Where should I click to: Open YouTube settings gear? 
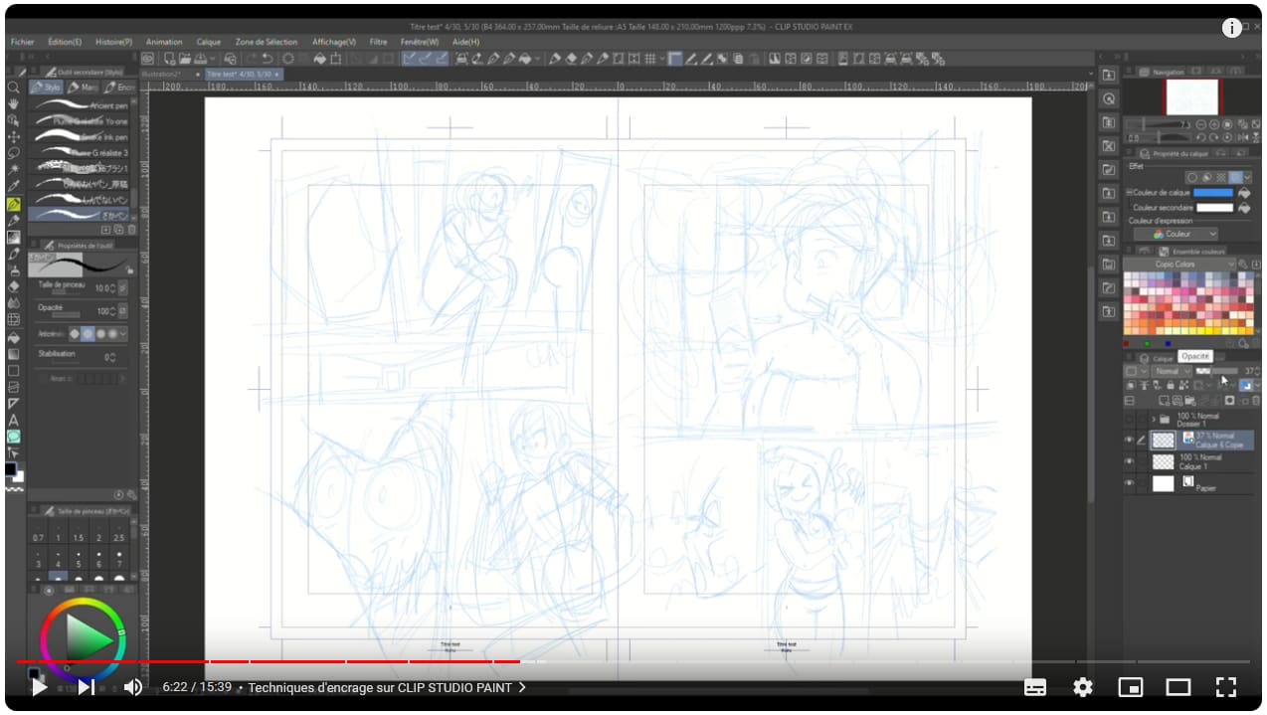point(1083,687)
